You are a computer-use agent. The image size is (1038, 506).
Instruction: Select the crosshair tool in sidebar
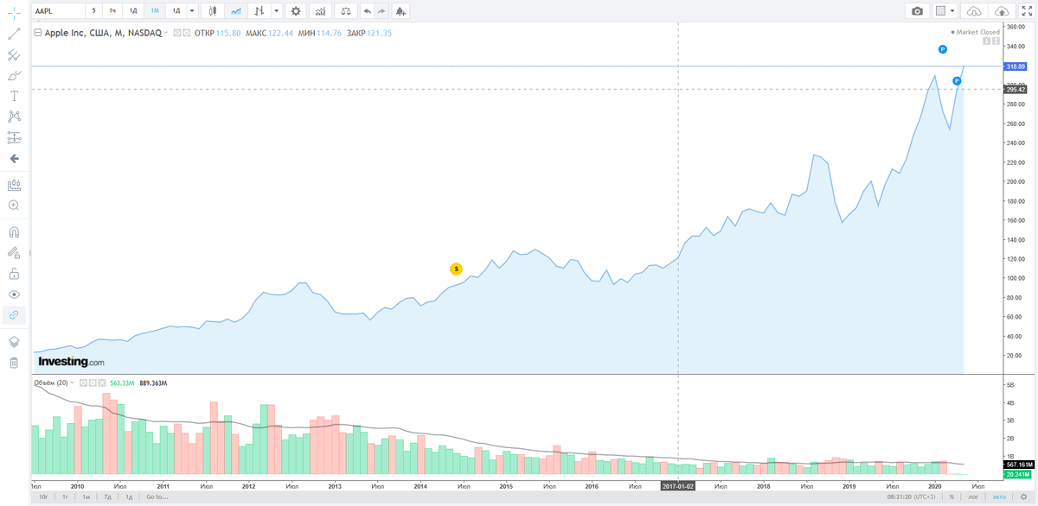coord(13,10)
